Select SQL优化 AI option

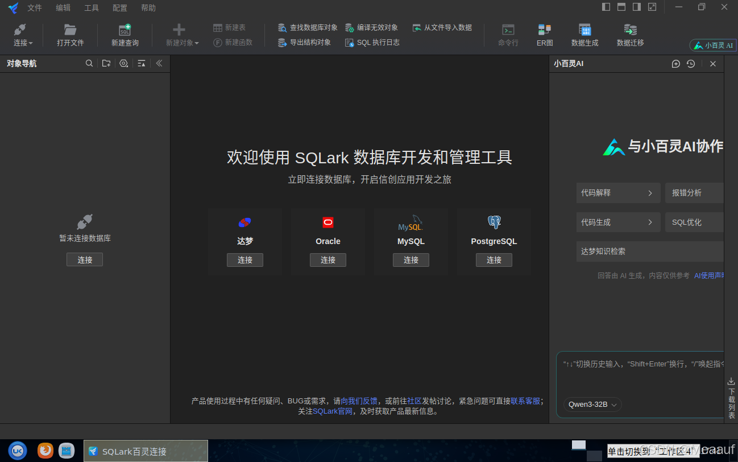coord(694,222)
